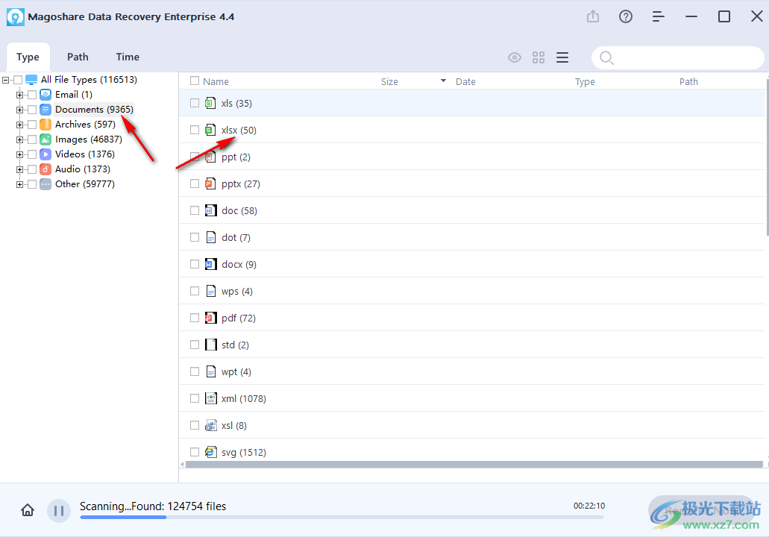This screenshot has height=537, width=769.
Task: Check the xlsx (50) row checkbox
Action: pos(195,130)
